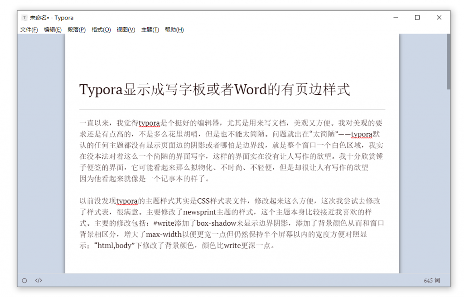
Task: Open the 帮助(H) menu
Action: (x=174, y=30)
